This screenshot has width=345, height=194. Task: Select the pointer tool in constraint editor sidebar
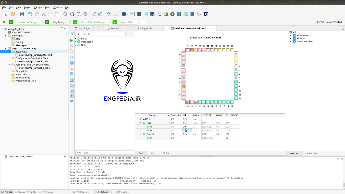71,34
